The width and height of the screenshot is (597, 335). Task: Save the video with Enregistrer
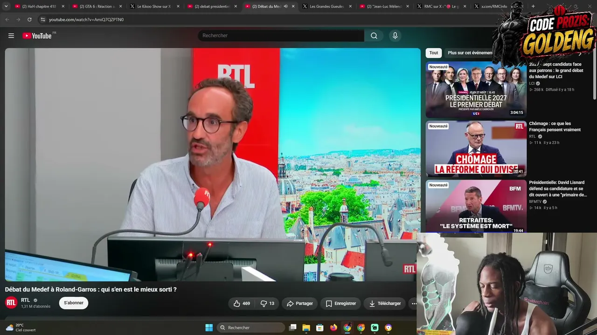click(x=341, y=303)
